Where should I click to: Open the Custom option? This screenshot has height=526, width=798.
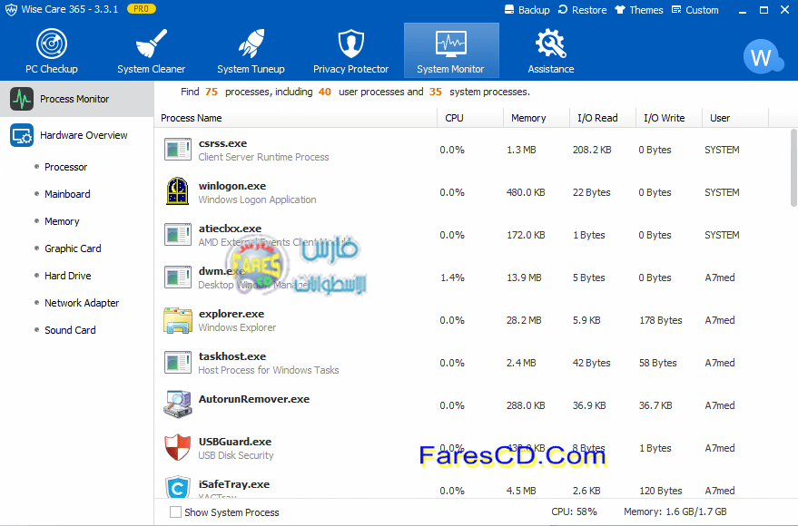[695, 10]
